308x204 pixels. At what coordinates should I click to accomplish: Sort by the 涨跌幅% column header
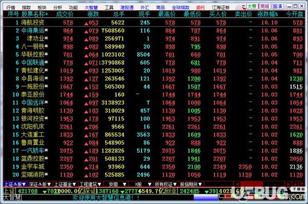[x=267, y=14]
